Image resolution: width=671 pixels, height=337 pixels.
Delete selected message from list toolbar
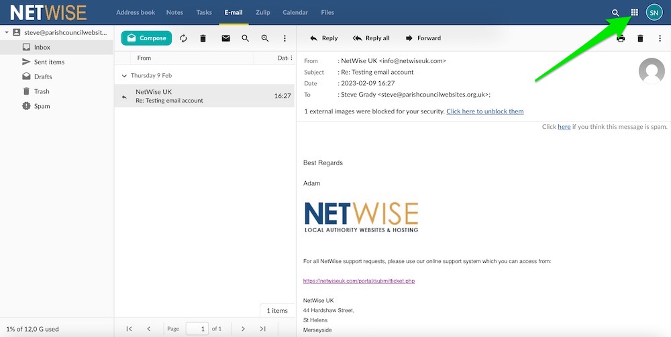point(203,38)
